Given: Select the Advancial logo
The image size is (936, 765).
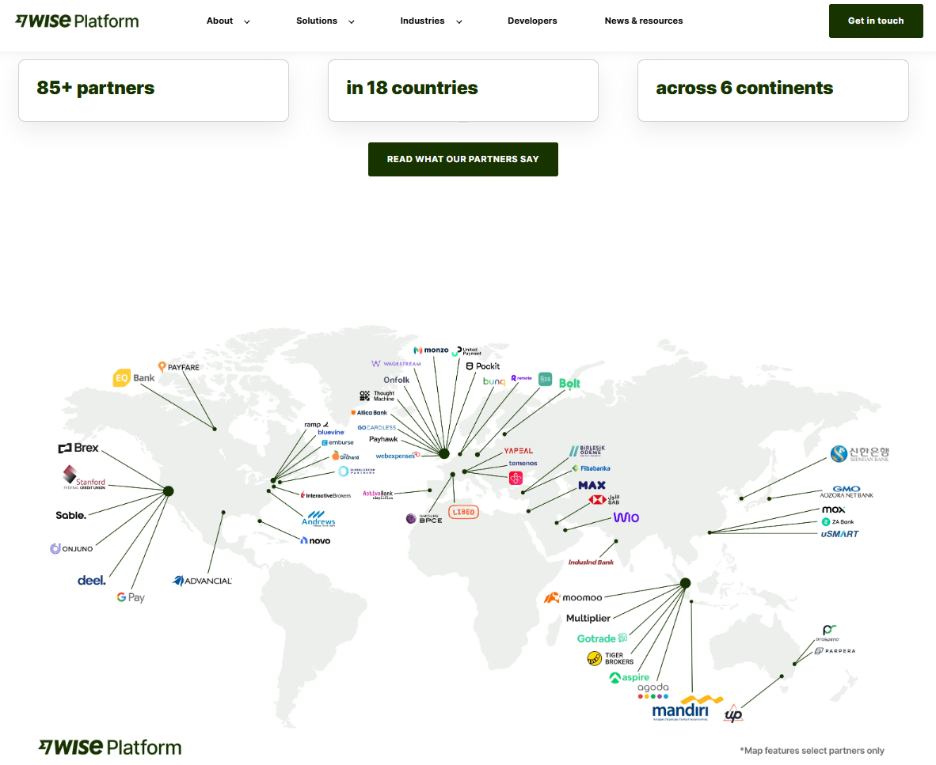Looking at the screenshot, I should tap(203, 581).
